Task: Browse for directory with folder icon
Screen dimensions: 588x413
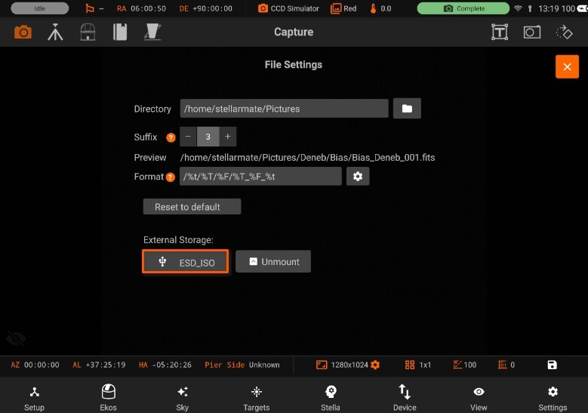Action: [x=407, y=109]
